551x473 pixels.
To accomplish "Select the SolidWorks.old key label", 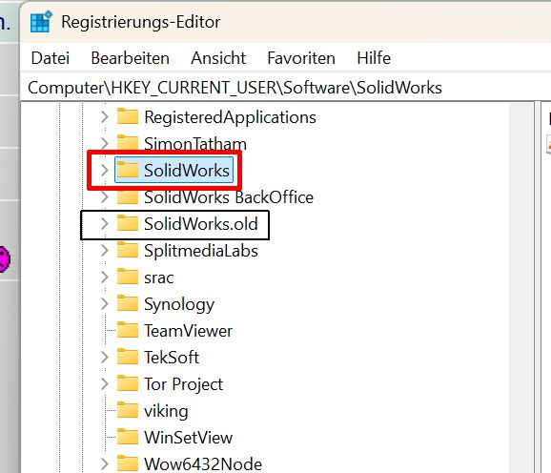I will pyautogui.click(x=201, y=224).
